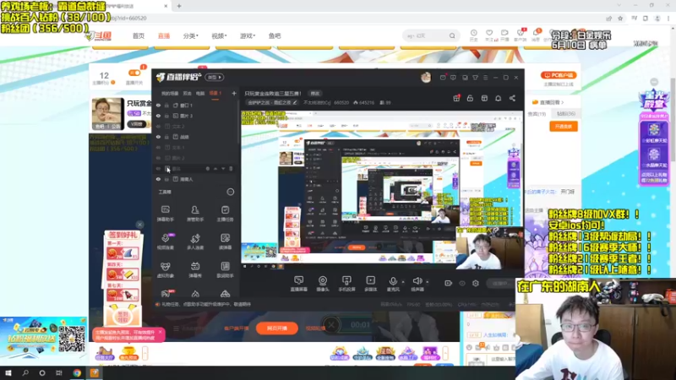
Task: Open the 主播任务 tool
Action: click(225, 214)
